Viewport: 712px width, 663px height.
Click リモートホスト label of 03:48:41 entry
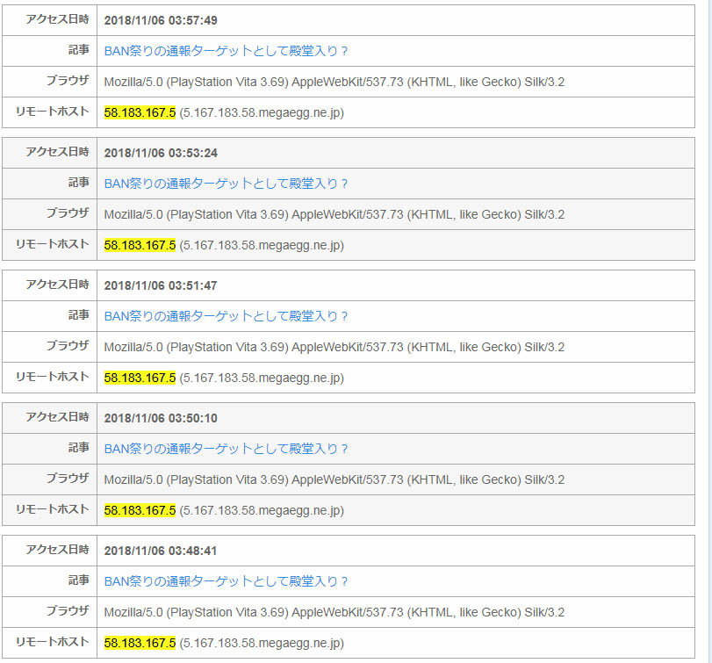tap(52, 642)
